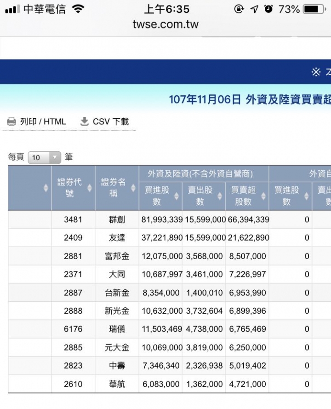Sort by the blank first column arrows
This screenshot has width=331, height=409.
coord(46,188)
